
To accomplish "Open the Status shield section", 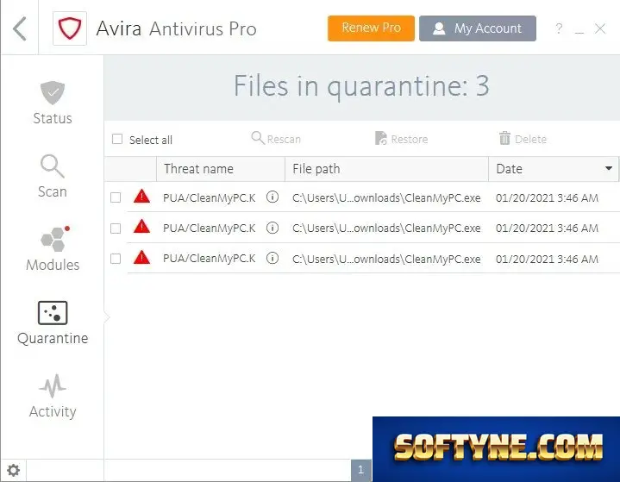I will click(x=53, y=103).
